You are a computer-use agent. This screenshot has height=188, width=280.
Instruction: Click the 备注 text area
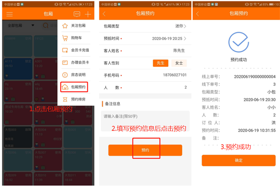point(145,121)
